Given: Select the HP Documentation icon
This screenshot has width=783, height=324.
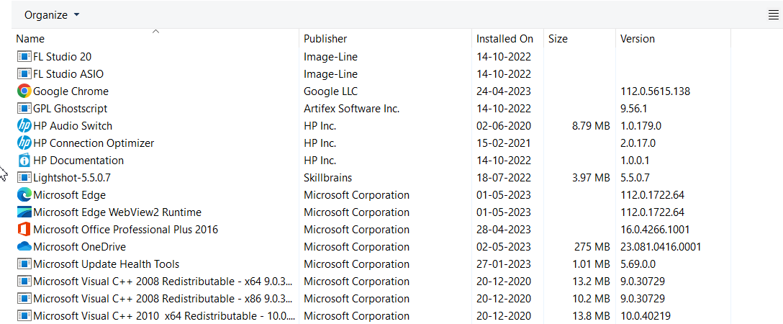Looking at the screenshot, I should click(x=24, y=161).
